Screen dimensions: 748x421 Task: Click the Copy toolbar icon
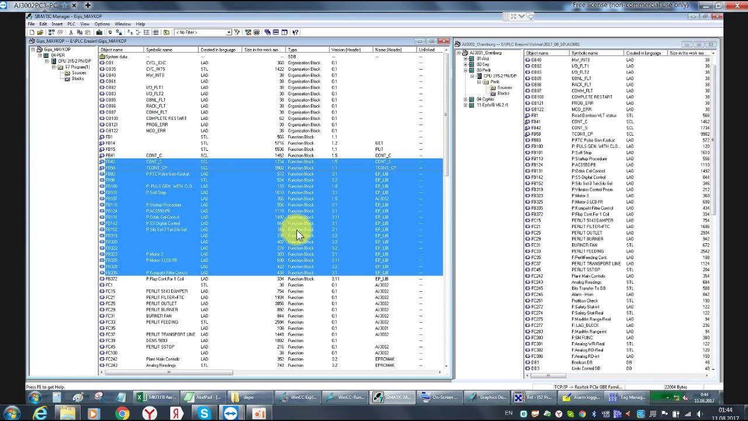[80, 32]
